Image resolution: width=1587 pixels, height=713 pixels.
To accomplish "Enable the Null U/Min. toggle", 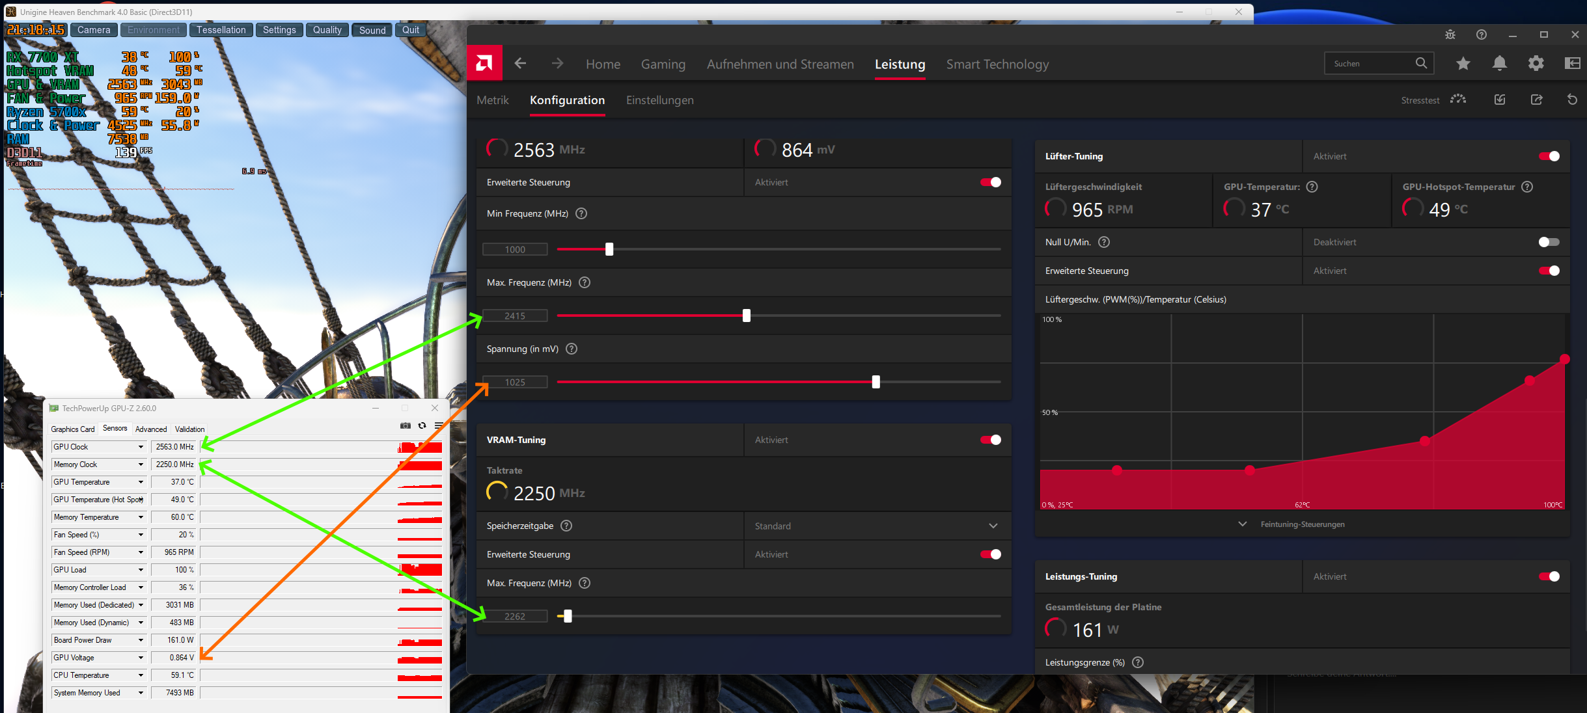I will coord(1549,242).
